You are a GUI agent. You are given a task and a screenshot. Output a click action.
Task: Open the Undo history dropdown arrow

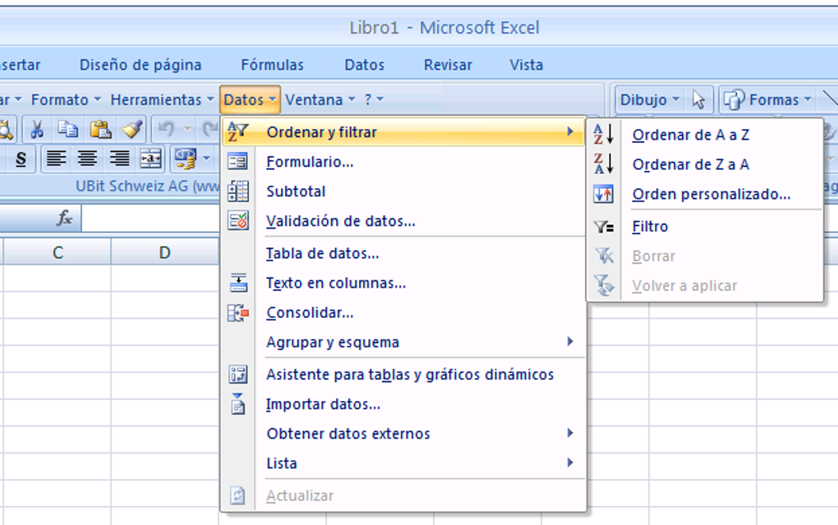point(187,129)
